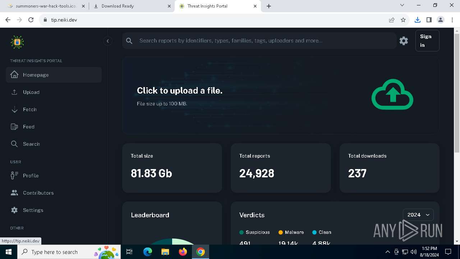Go back in browser history
The height and width of the screenshot is (259, 460).
(8, 20)
